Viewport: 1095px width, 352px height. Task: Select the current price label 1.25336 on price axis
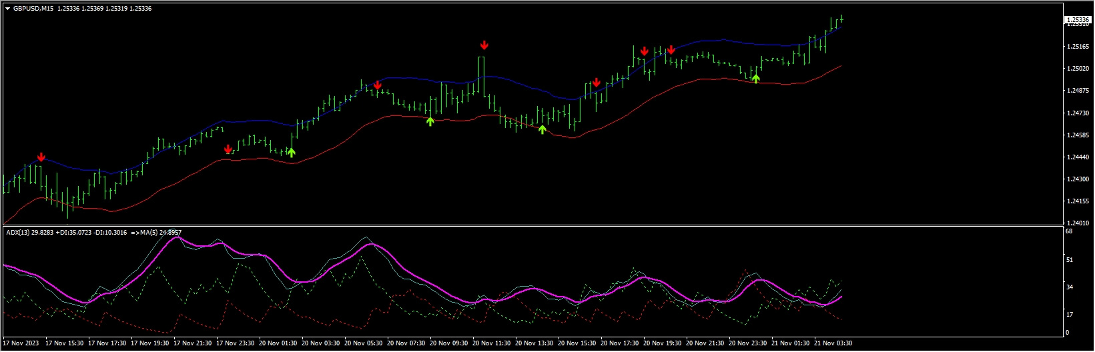click(x=1078, y=20)
